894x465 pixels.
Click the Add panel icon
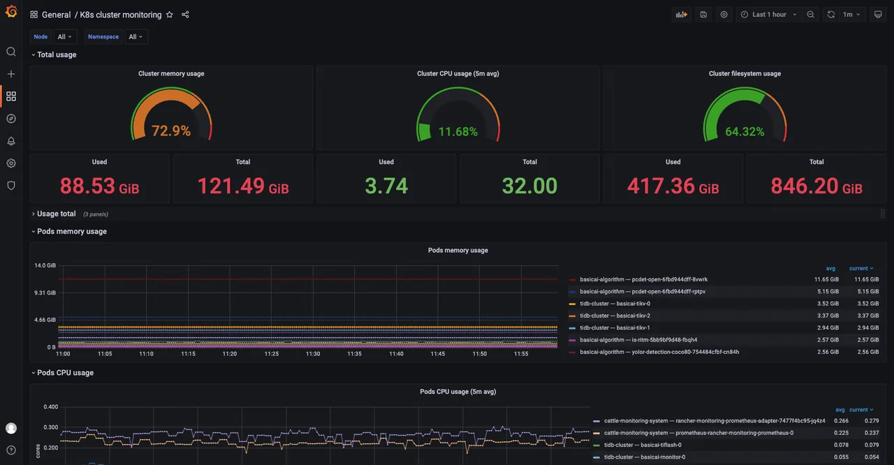click(681, 14)
